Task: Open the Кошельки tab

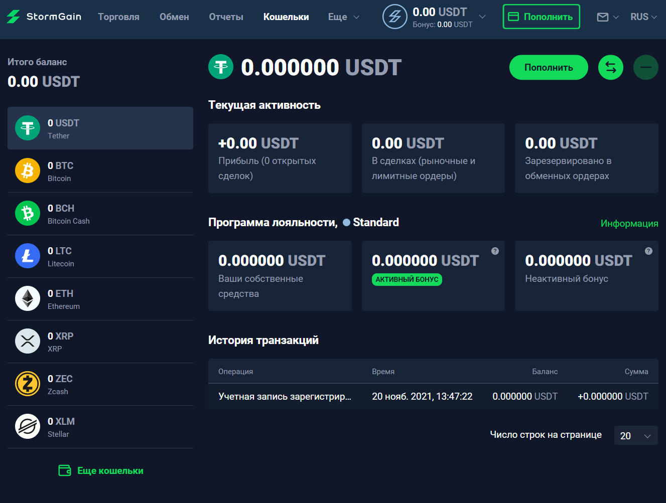Action: tap(286, 17)
